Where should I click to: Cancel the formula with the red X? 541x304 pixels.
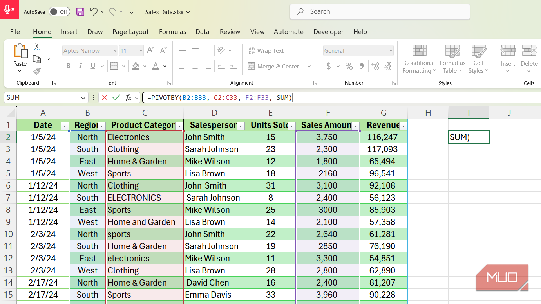pyautogui.click(x=104, y=97)
